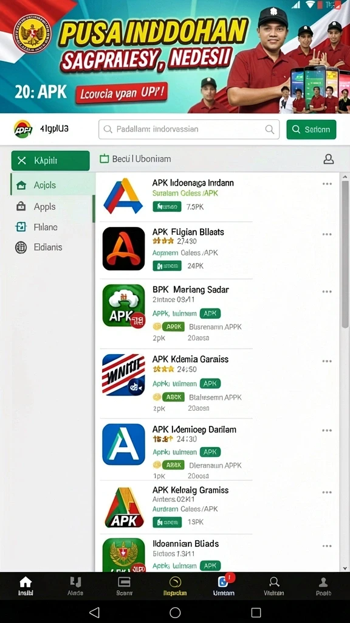Click the APK tag in APK Kdemia Garaiss row
The width and height of the screenshot is (350, 623).
(210, 383)
